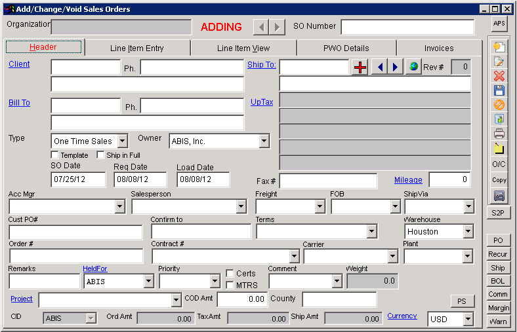This screenshot has height=332, width=517.
Task: Open the Invoices tab
Action: pos(438,48)
